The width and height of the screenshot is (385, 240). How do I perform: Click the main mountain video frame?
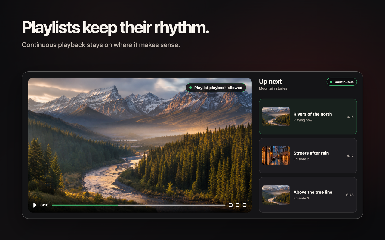click(x=140, y=145)
